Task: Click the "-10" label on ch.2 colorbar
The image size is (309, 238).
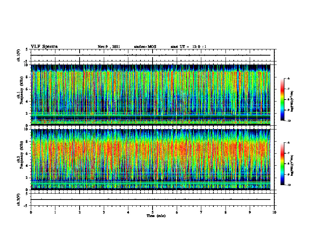Action: pyautogui.click(x=289, y=185)
